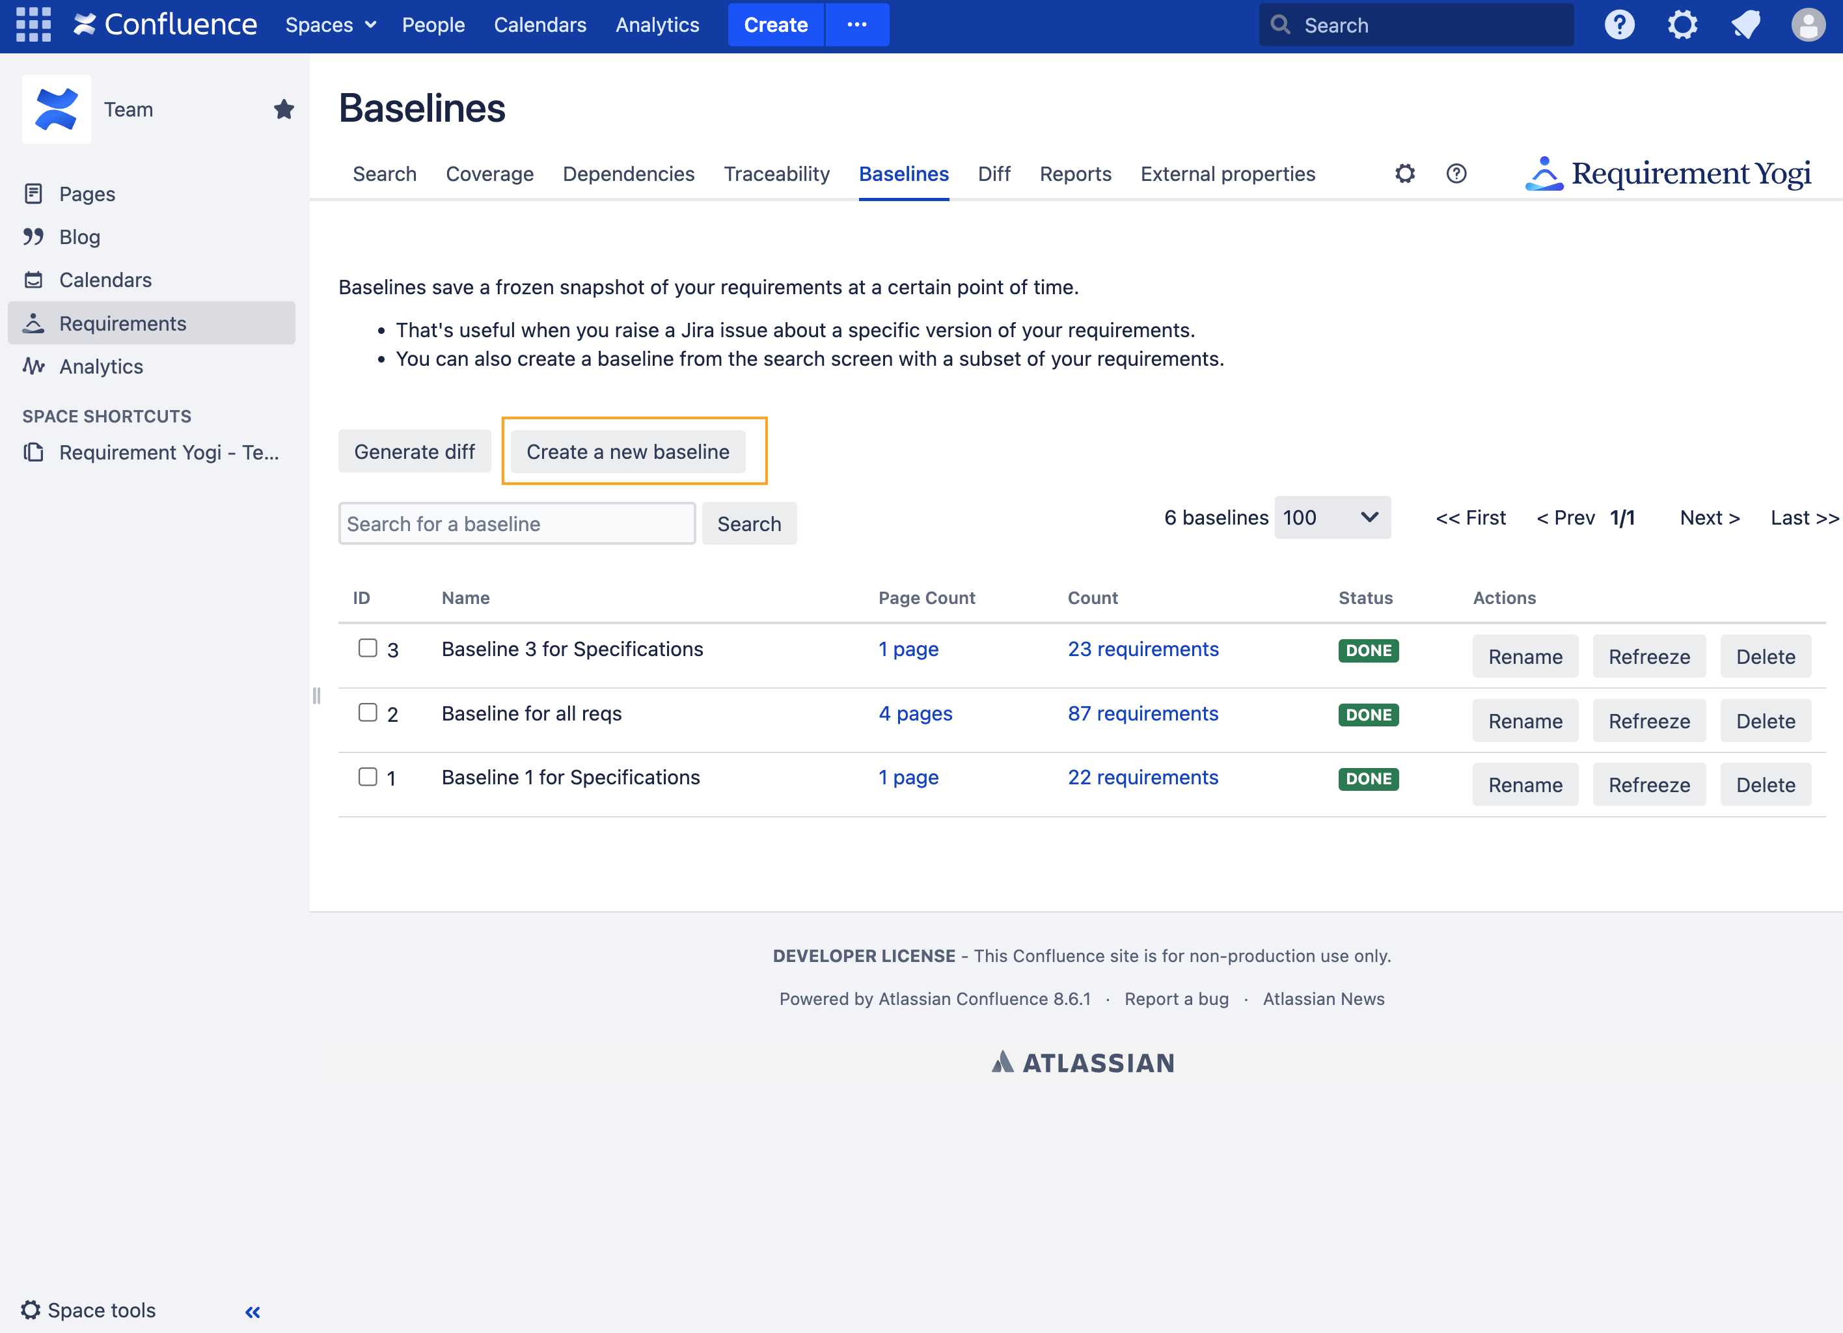Image resolution: width=1843 pixels, height=1333 pixels.
Task: Open the notifications megaphone icon
Action: coord(1745,24)
